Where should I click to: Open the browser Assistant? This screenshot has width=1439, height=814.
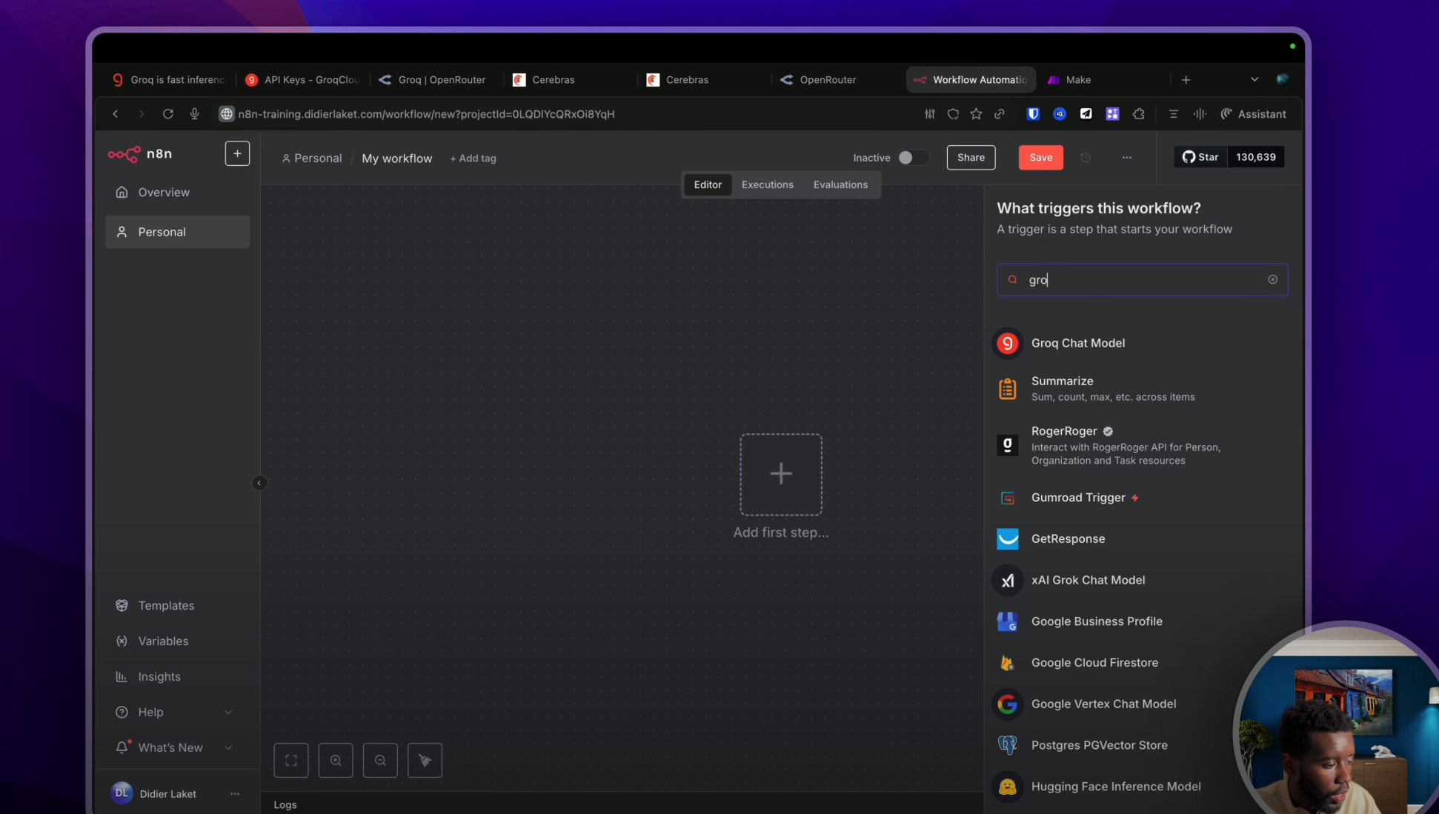(1253, 114)
